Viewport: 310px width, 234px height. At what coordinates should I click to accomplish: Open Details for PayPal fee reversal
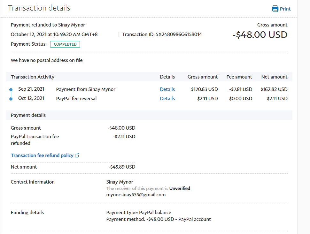(x=167, y=99)
